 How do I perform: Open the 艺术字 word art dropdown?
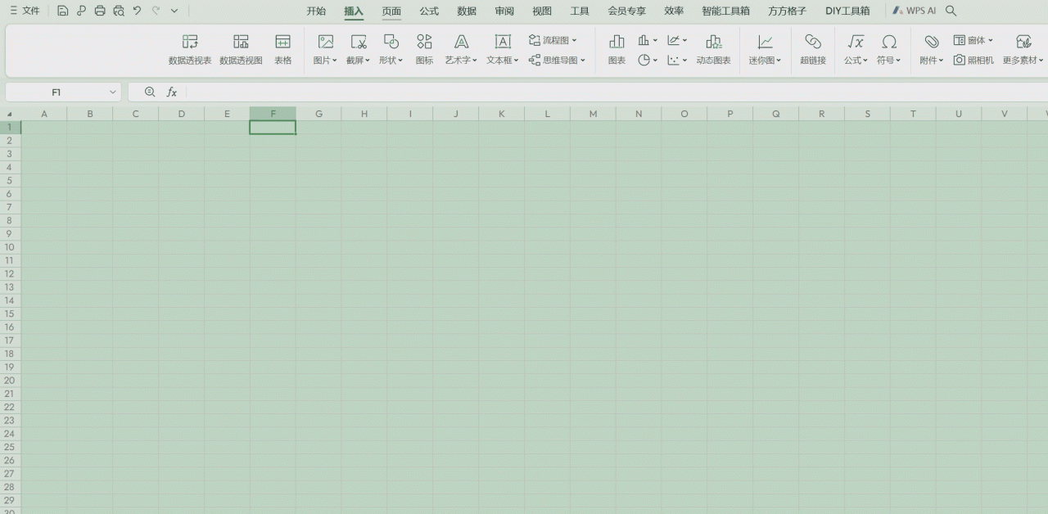pos(461,50)
